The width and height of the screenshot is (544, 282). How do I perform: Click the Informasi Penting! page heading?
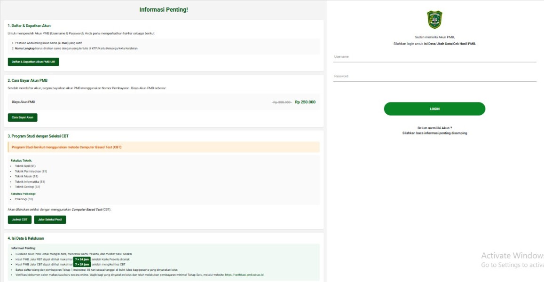[164, 10]
